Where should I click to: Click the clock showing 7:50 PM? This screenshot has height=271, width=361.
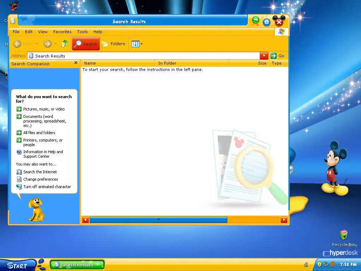[x=348, y=265]
